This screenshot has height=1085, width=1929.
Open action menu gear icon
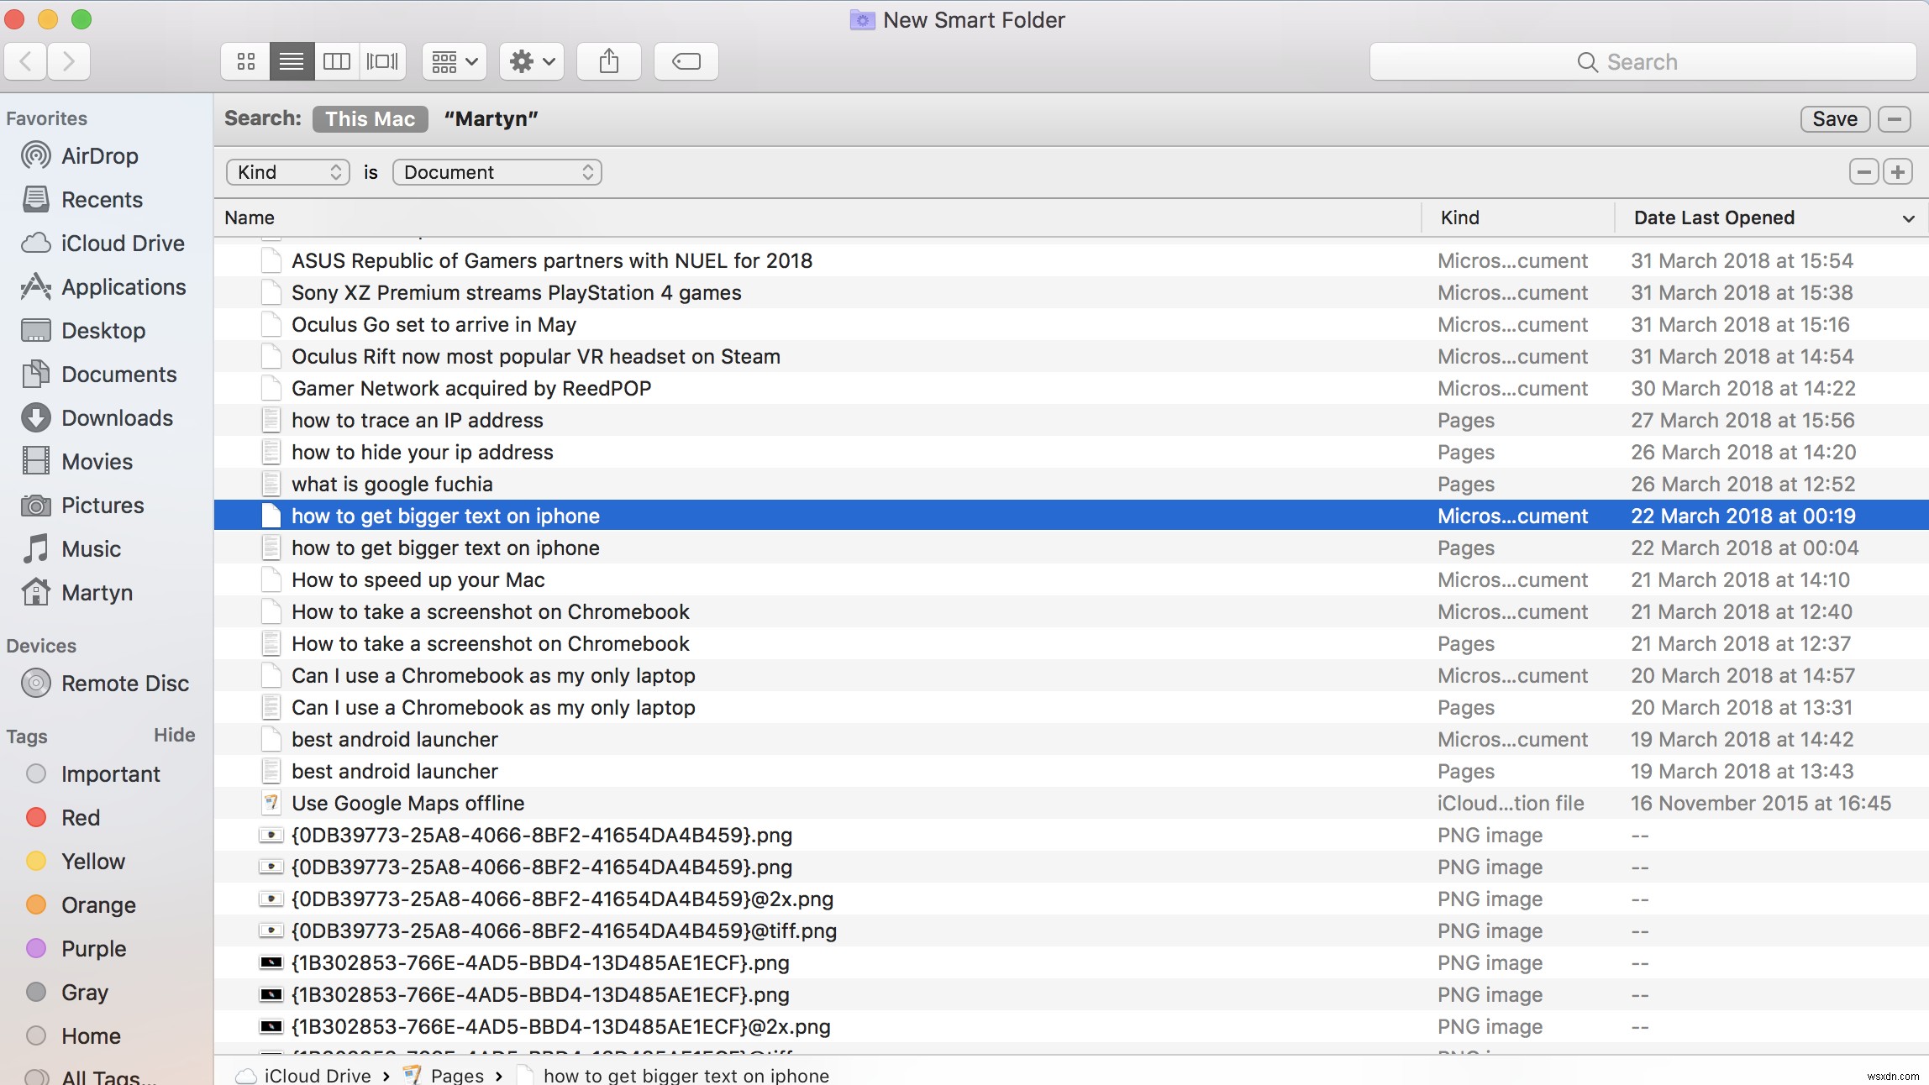coord(531,60)
